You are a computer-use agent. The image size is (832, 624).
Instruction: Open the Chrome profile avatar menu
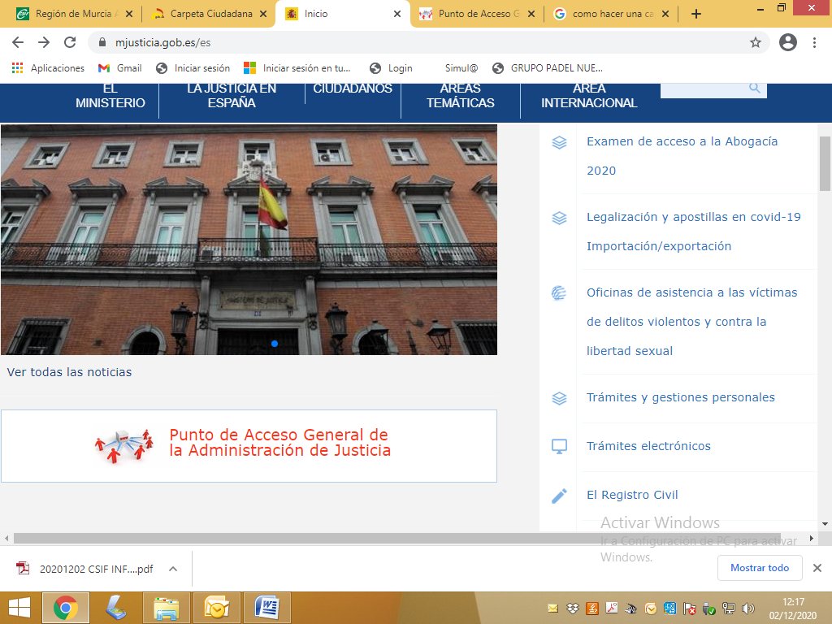point(788,42)
